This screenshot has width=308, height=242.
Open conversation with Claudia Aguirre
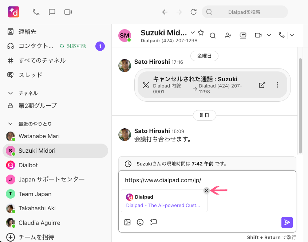pos(39,223)
